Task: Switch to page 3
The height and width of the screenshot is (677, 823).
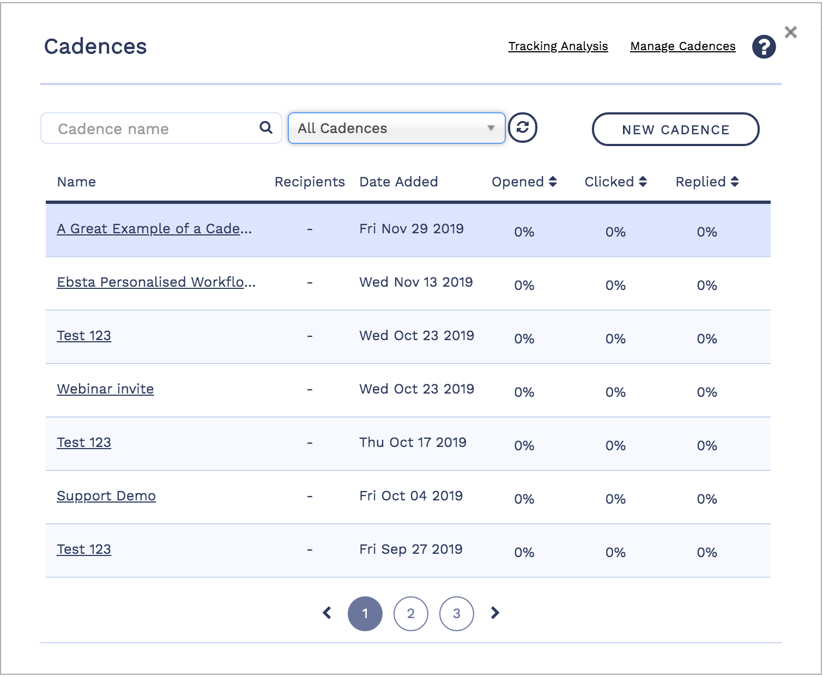Action: click(x=456, y=613)
